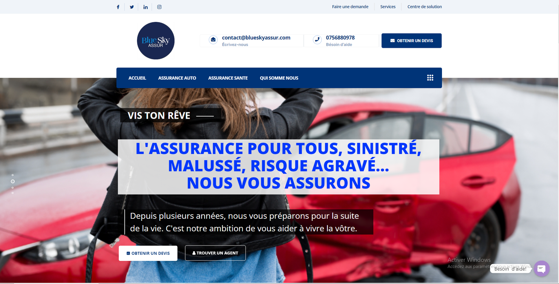This screenshot has width=559, height=284.
Task: Open the Assurance Sante menu item
Action: tap(228, 78)
